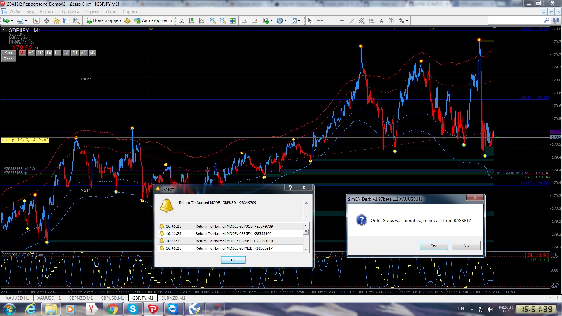Image resolution: width=562 pixels, height=316 pixels.
Task: Switch chart to D1 timeframe
Action: [75, 53]
